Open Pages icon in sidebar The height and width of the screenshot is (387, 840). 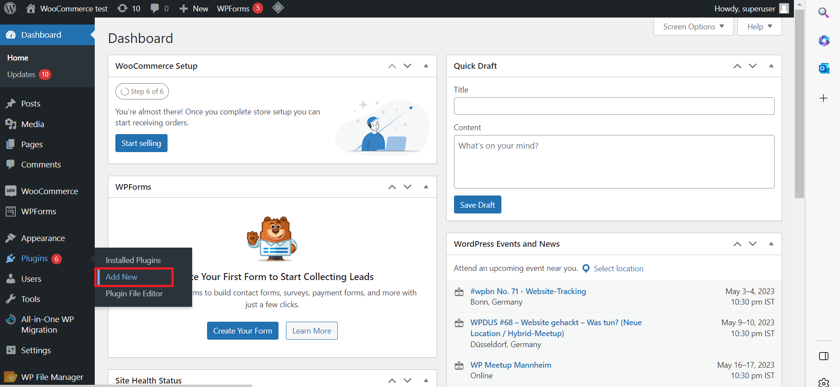pyautogui.click(x=11, y=144)
